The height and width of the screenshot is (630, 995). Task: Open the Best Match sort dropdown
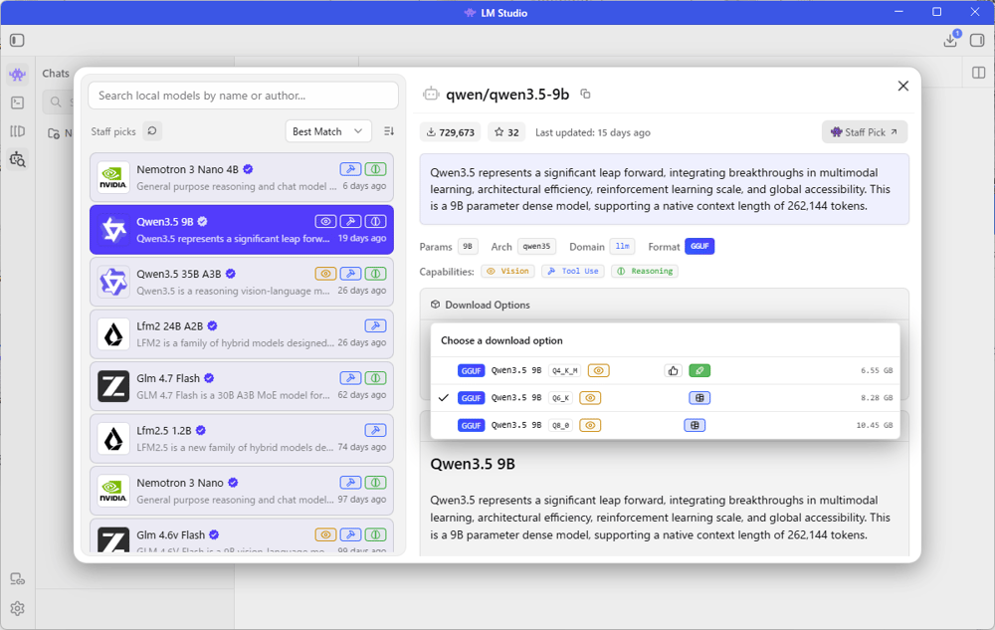tap(328, 131)
